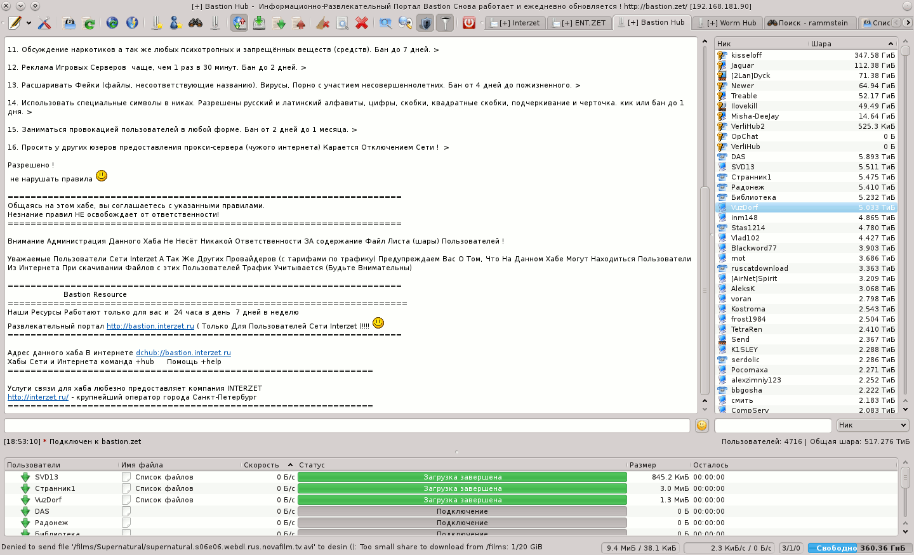Toggle the funnel filter button
The width and height of the screenshot is (914, 555).
click(x=446, y=23)
